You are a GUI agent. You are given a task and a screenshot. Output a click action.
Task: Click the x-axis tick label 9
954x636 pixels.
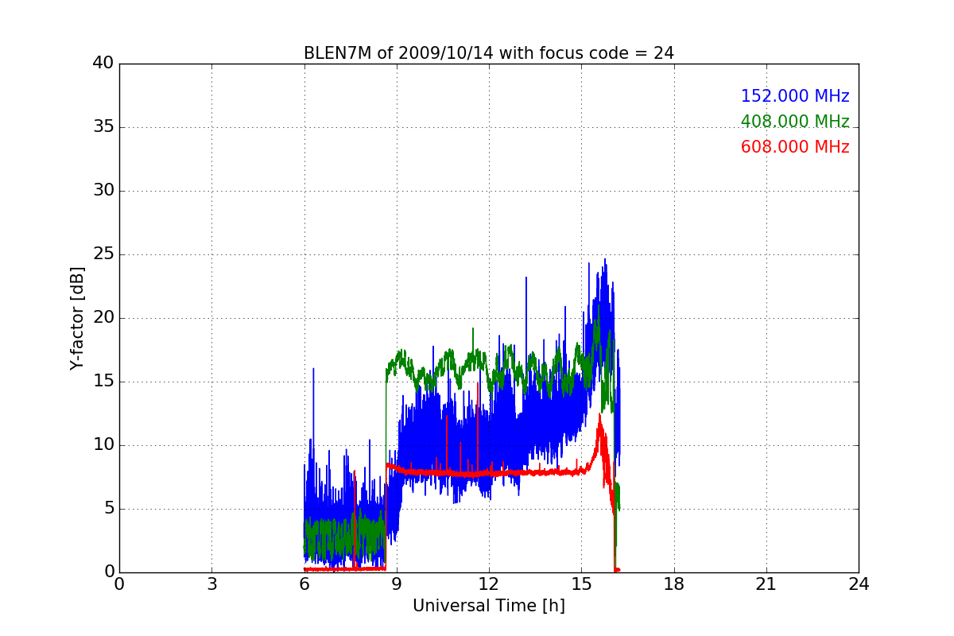(x=397, y=584)
